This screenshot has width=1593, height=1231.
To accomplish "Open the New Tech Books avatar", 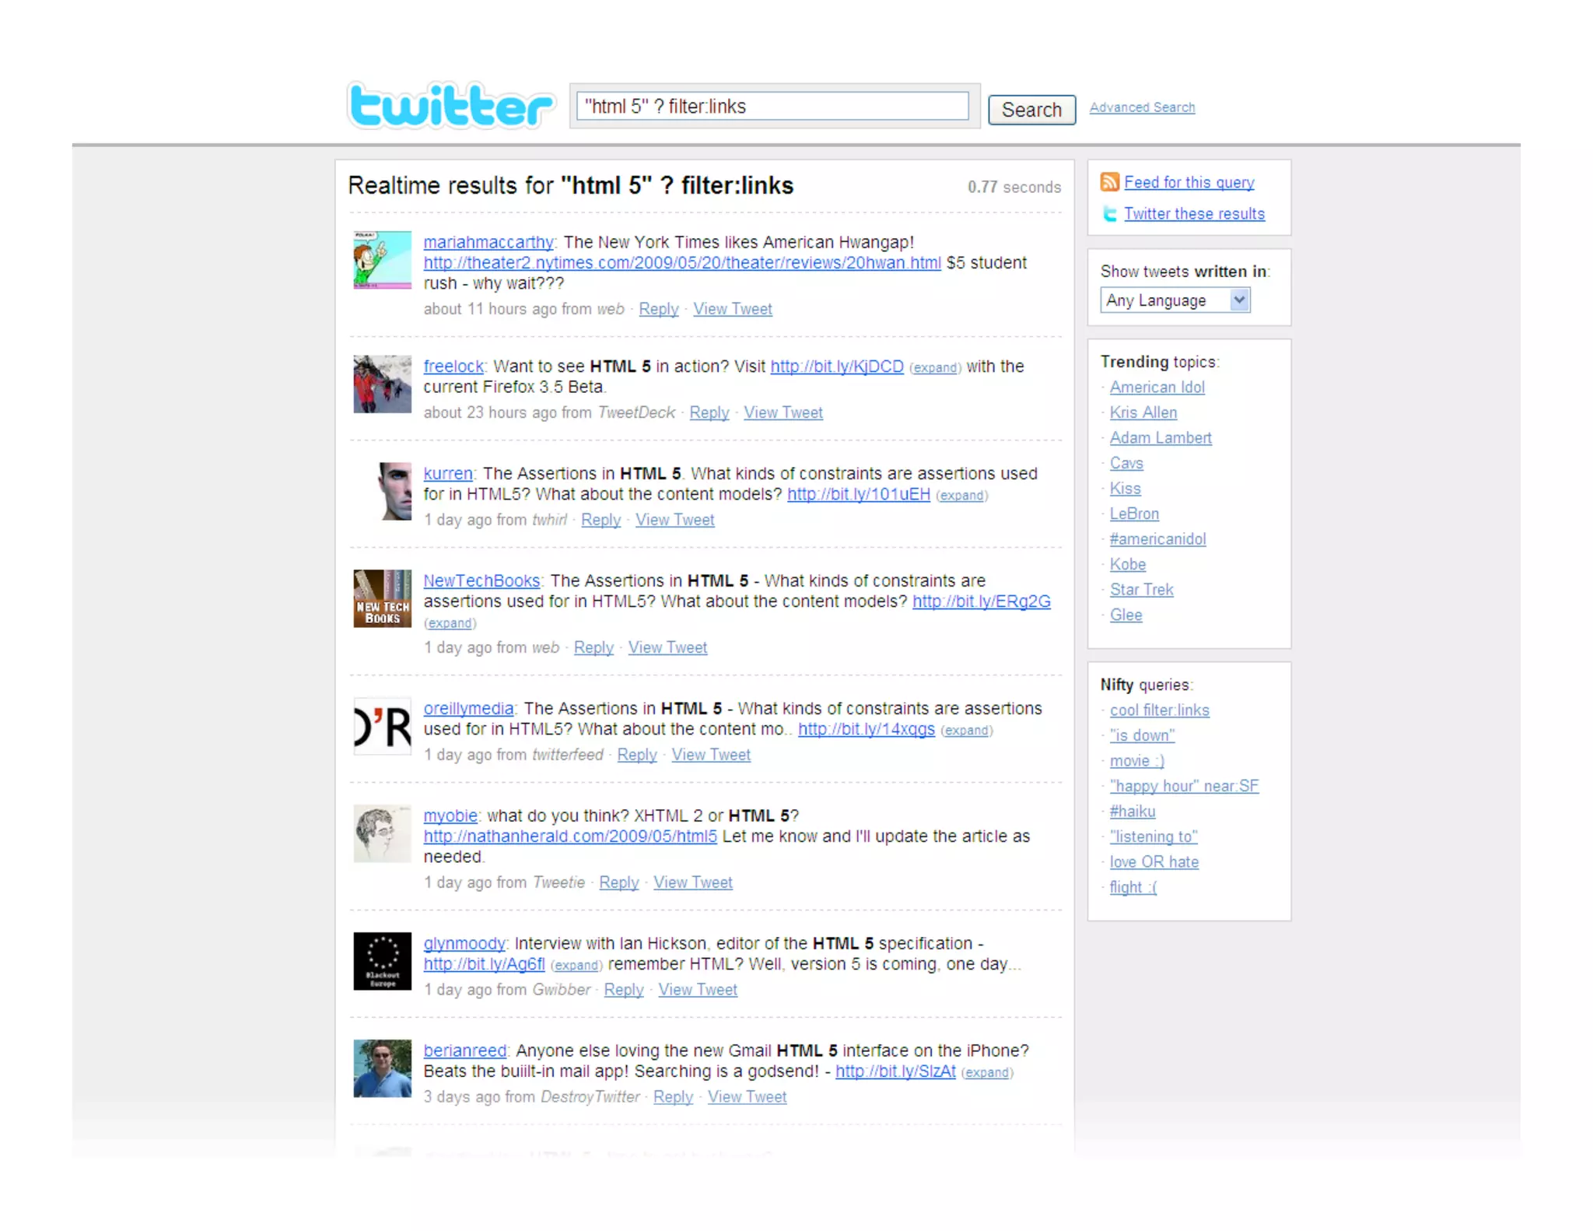I will [x=382, y=598].
